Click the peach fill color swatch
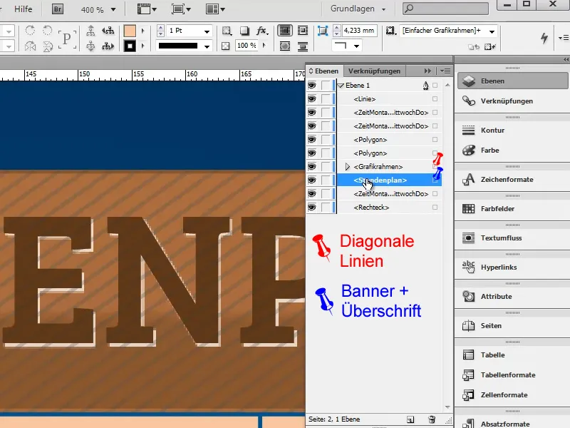Screen dimensions: 570x428 pyautogui.click(x=130, y=31)
